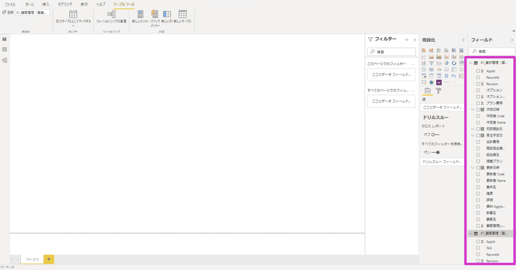The width and height of the screenshot is (517, 270).
Task: Collapse the 視覚化 pane with its chevron
Action: point(464,40)
